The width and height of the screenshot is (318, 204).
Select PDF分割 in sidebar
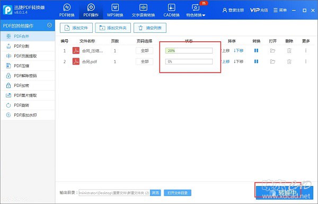(28, 46)
